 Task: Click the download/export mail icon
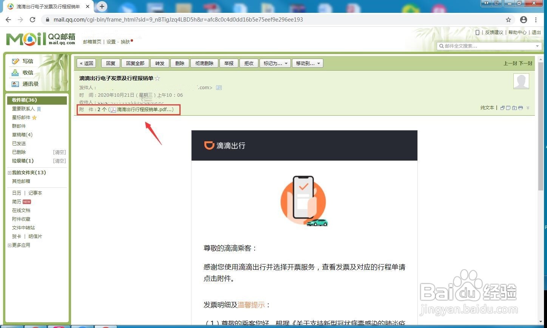pyautogui.click(x=515, y=108)
